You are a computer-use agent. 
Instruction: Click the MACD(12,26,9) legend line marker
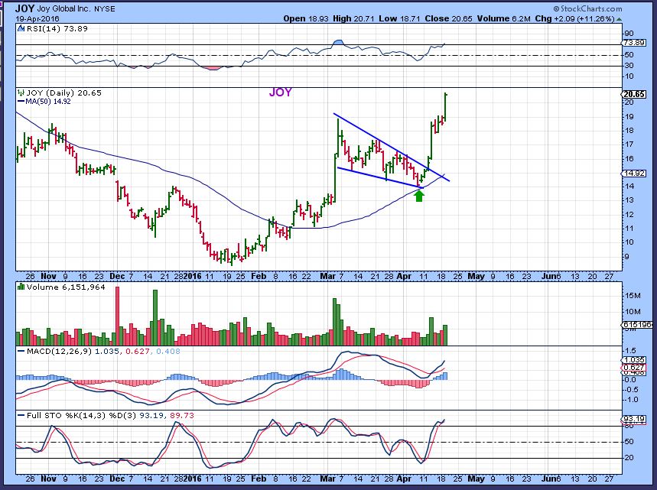(x=21, y=351)
